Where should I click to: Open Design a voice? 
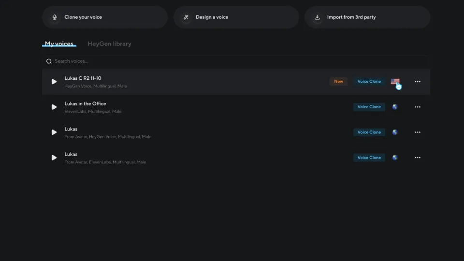(x=236, y=17)
